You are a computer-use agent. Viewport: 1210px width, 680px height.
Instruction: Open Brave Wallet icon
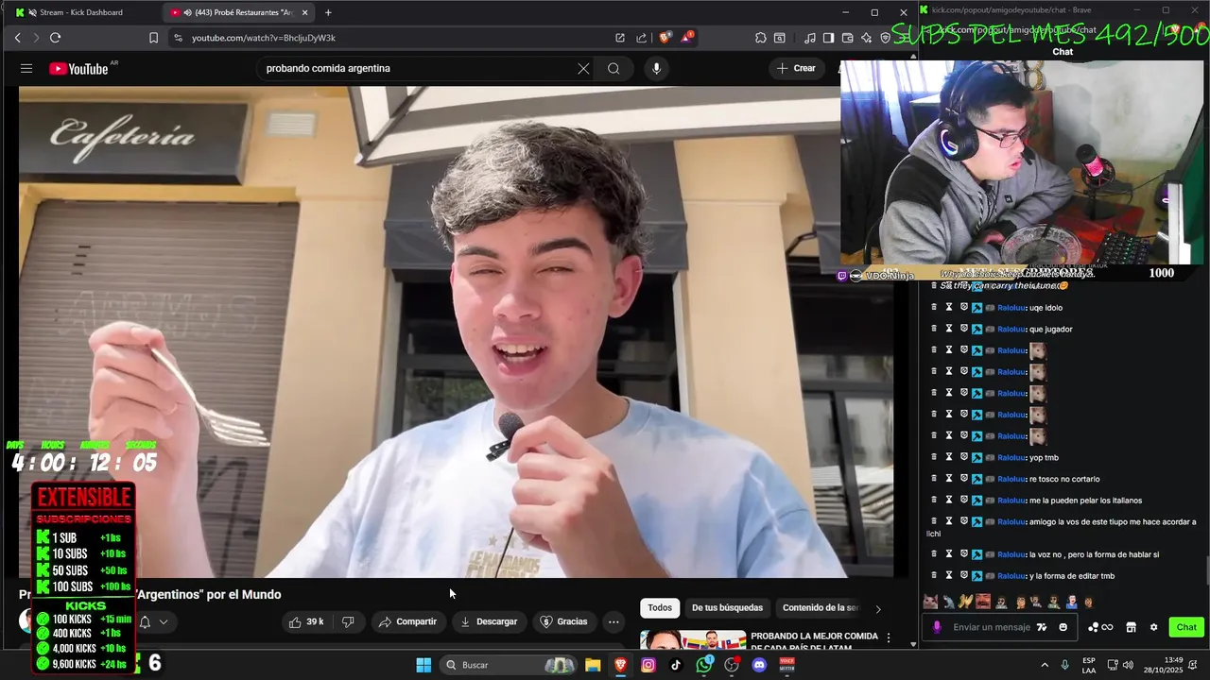[x=847, y=38]
